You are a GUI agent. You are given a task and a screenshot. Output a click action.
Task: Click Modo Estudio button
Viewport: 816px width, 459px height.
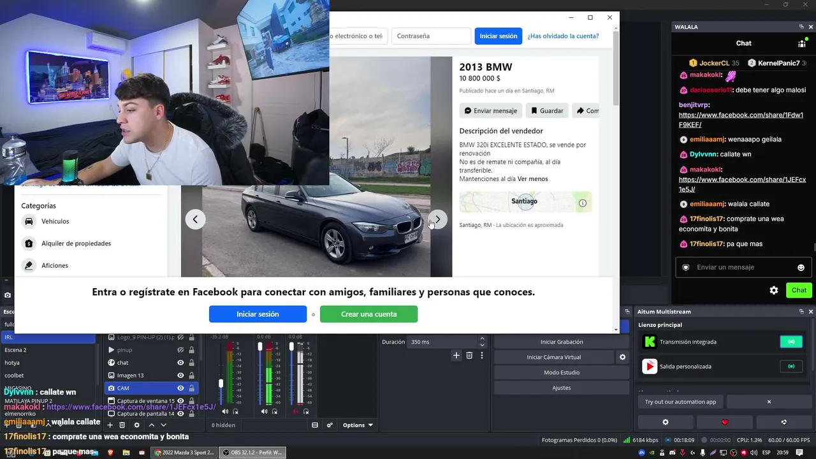point(562,372)
